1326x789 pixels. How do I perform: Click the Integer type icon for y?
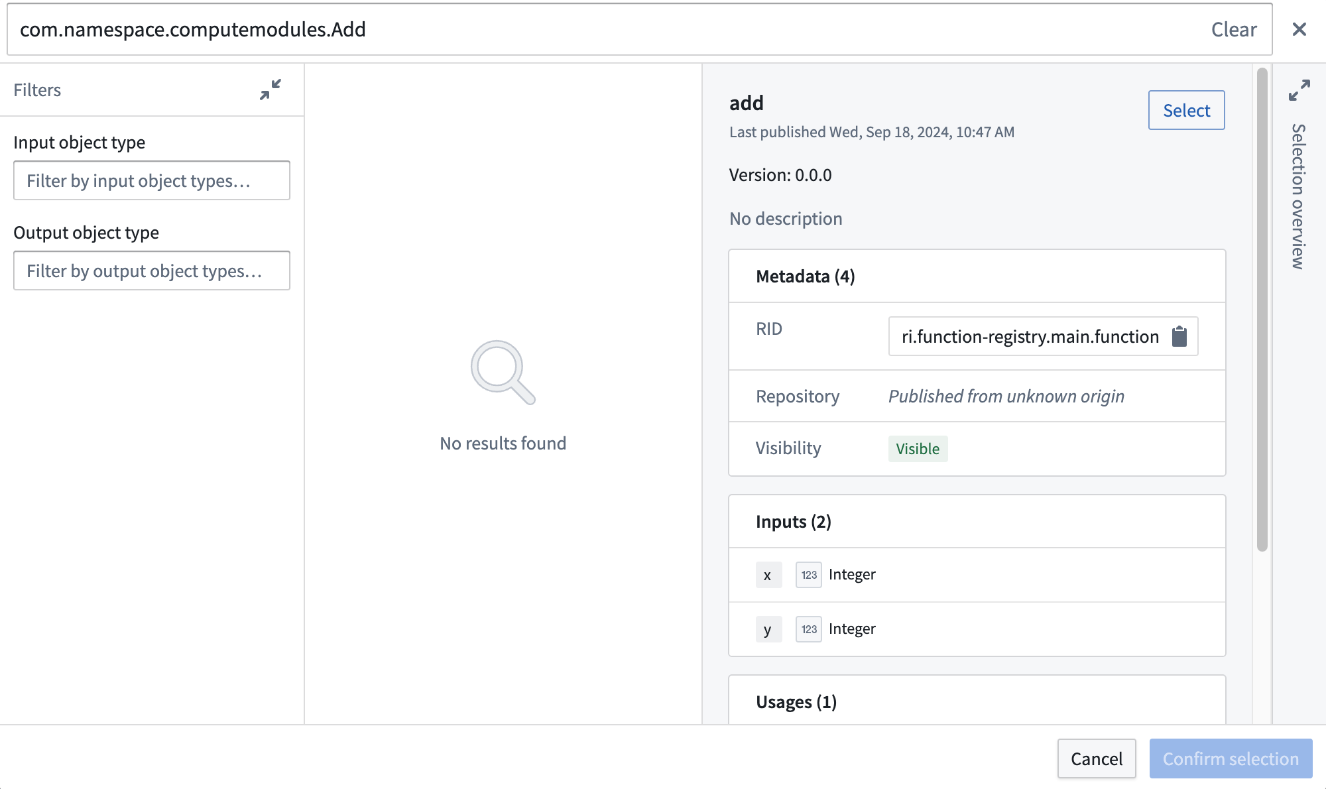(x=808, y=629)
